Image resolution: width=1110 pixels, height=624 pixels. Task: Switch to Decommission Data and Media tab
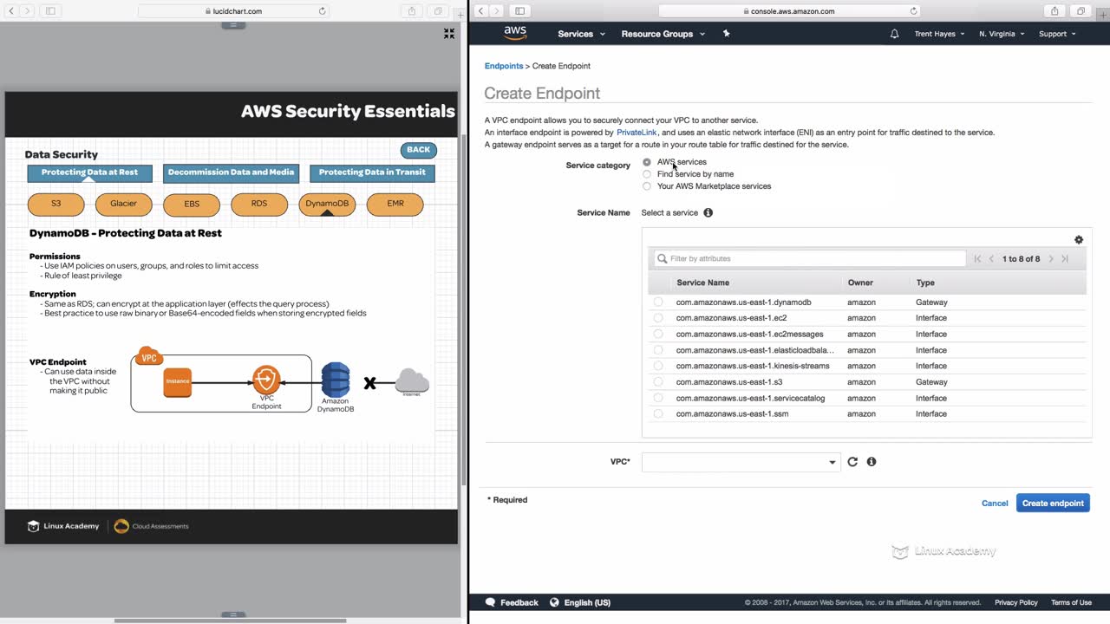(x=231, y=172)
